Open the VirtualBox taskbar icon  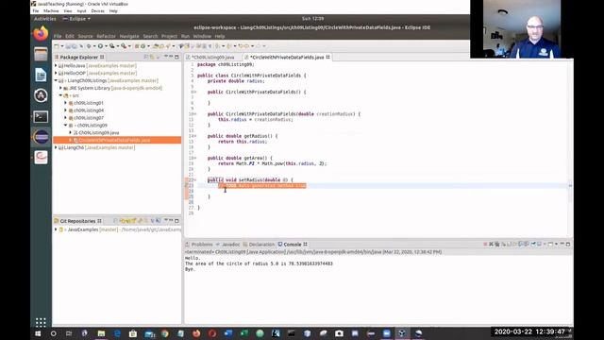[402, 333]
